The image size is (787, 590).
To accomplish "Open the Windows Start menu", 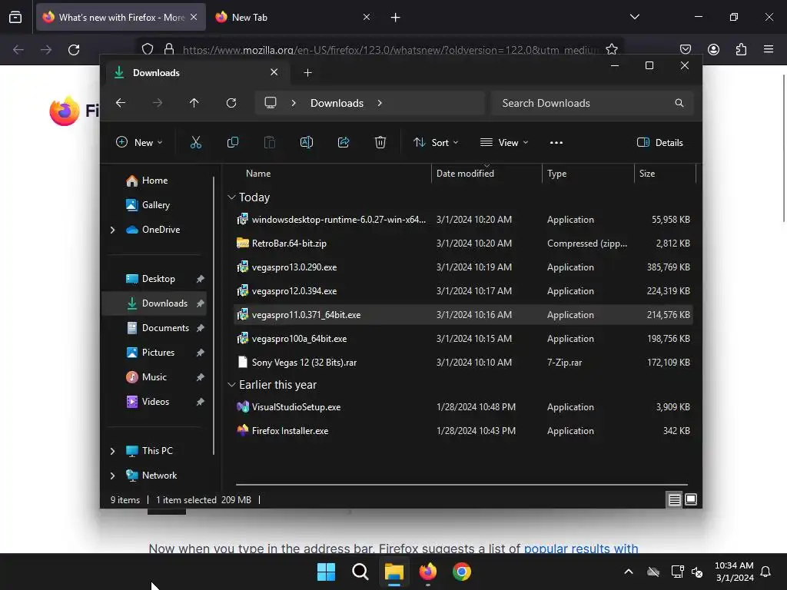I will pos(326,572).
